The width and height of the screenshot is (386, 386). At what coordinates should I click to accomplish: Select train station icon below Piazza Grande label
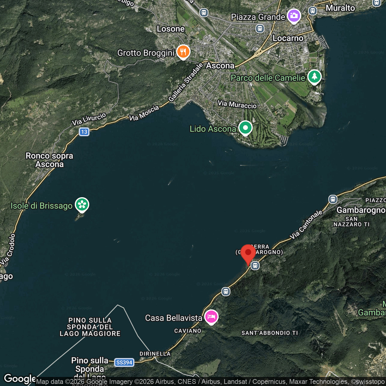[260, 29]
